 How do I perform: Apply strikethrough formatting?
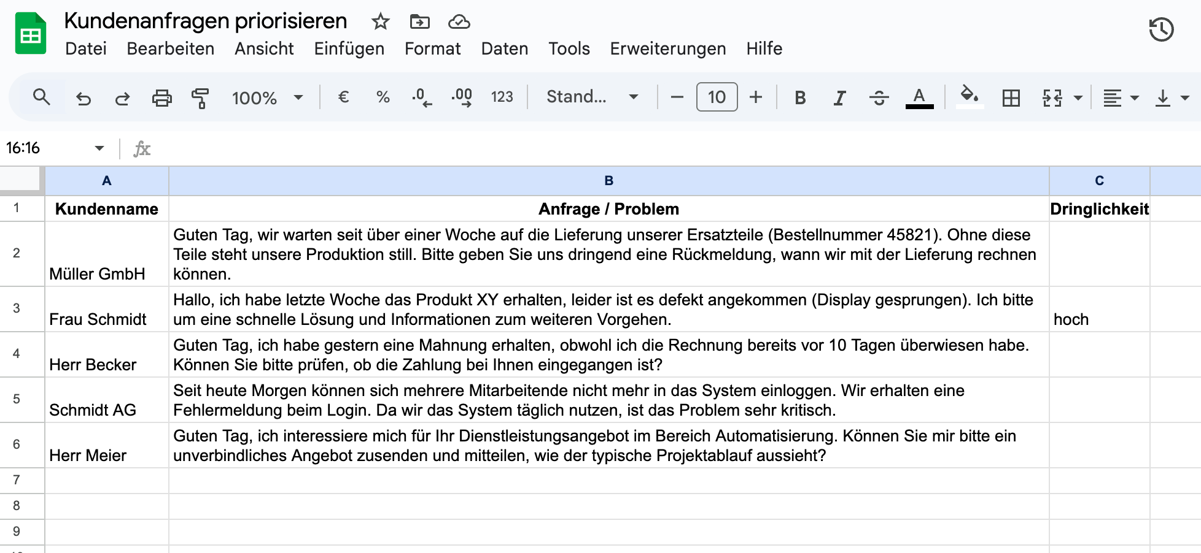[879, 97]
